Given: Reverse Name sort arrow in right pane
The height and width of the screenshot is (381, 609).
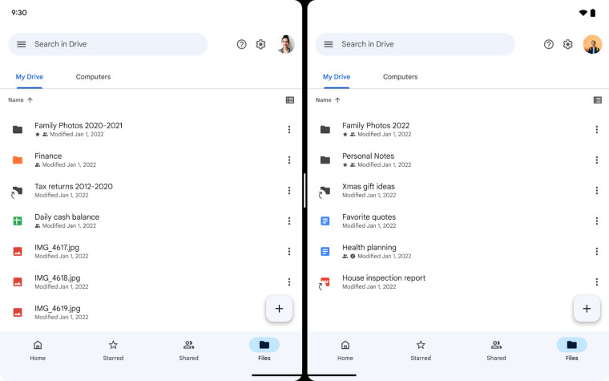Looking at the screenshot, I should tap(337, 100).
